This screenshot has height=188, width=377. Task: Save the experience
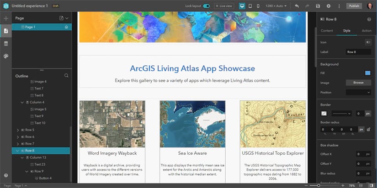click(x=318, y=6)
